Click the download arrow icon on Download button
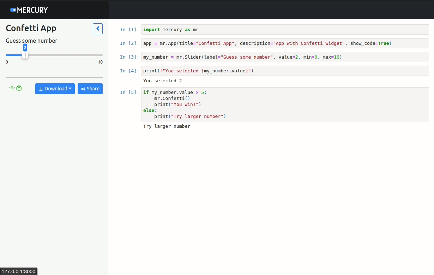Viewport: 434px width, 275px height. [40, 89]
